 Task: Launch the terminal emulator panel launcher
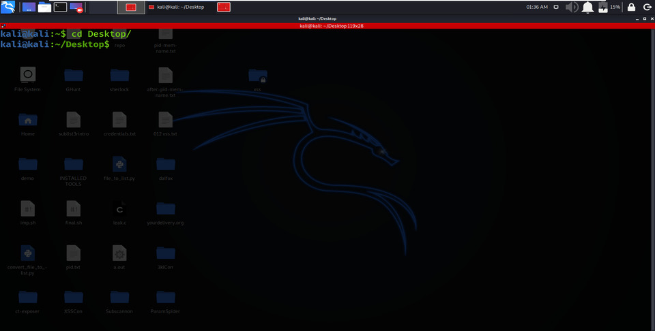[60, 7]
